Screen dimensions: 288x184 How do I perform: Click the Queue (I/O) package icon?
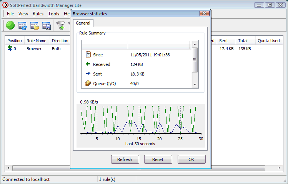click(x=88, y=84)
